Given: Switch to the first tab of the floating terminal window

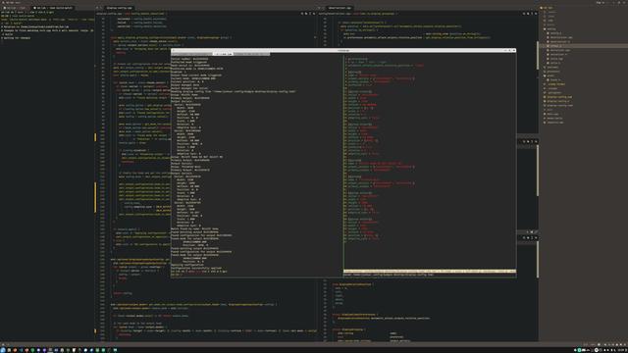Looking at the screenshot, I should pyautogui.click(x=192, y=54).
